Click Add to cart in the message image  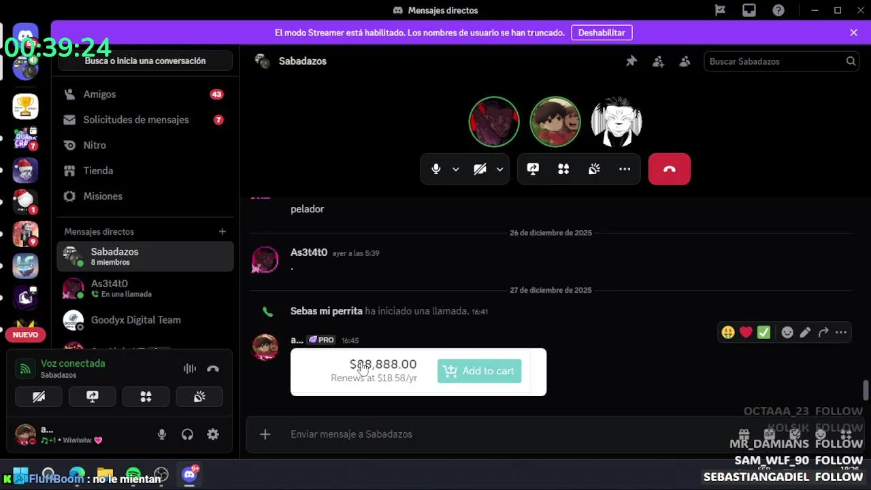pyautogui.click(x=479, y=371)
